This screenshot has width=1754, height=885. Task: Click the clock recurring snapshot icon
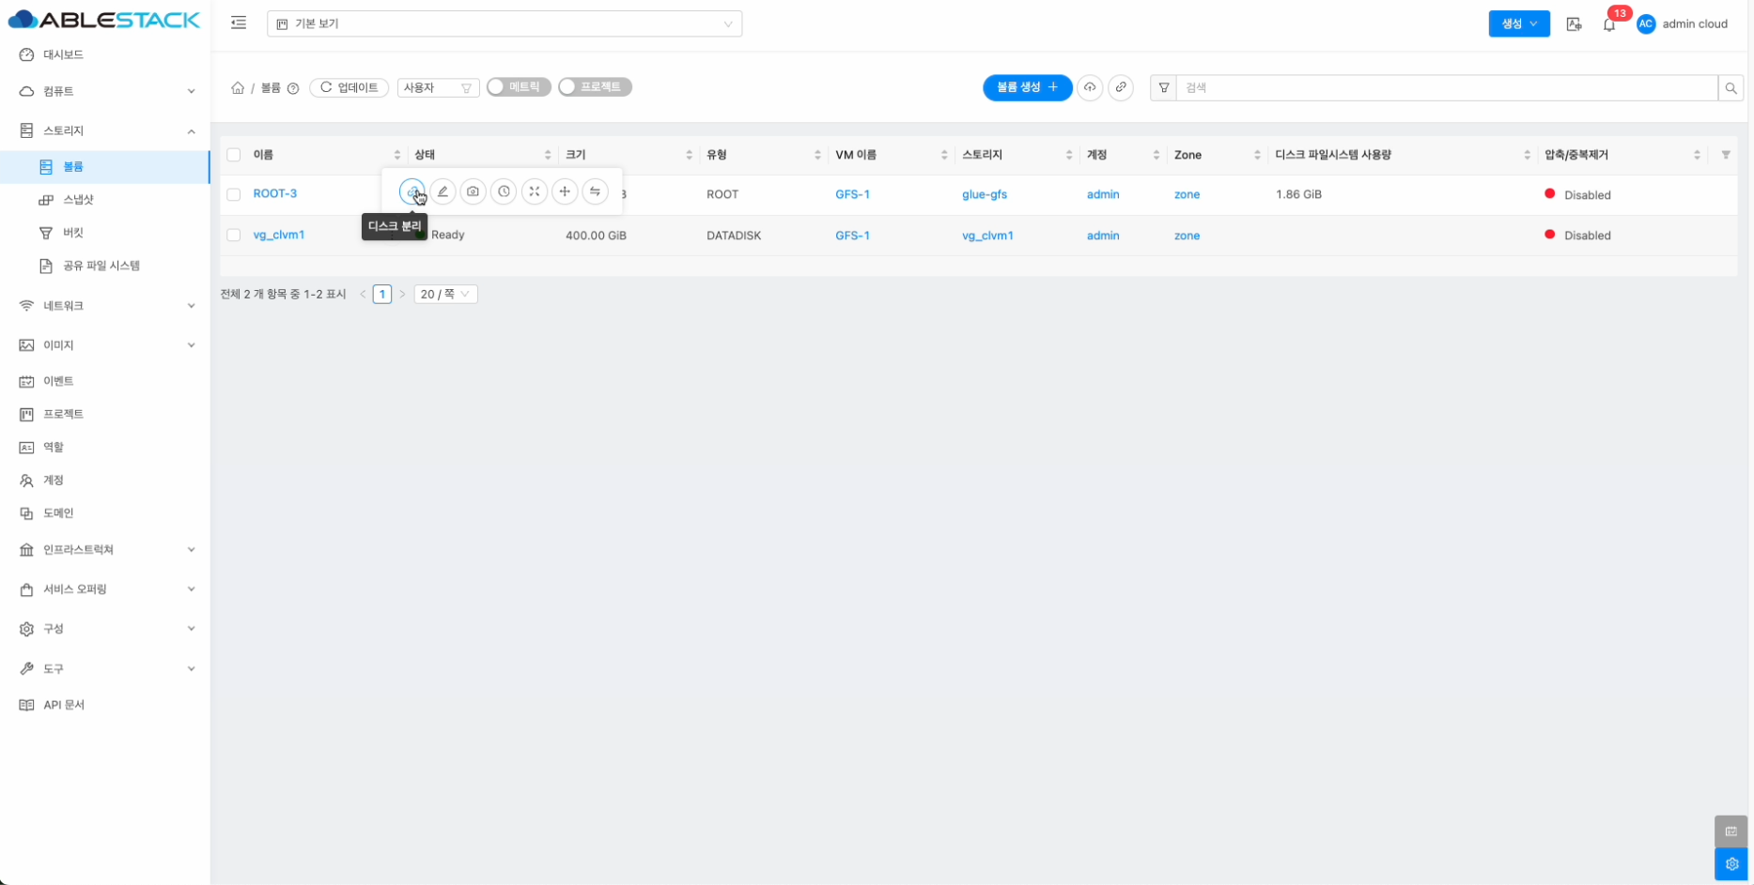(504, 191)
